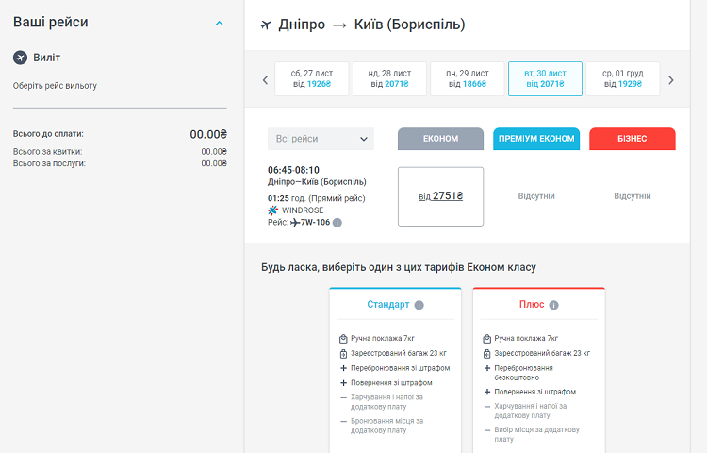
Task: Open the Всі рейси dropdown
Action: [x=321, y=139]
